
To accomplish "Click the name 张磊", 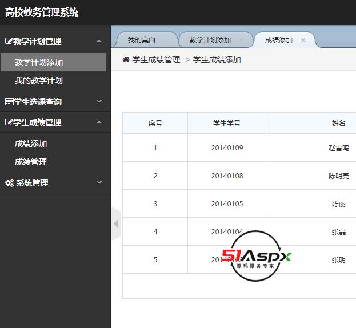I will point(338,232).
